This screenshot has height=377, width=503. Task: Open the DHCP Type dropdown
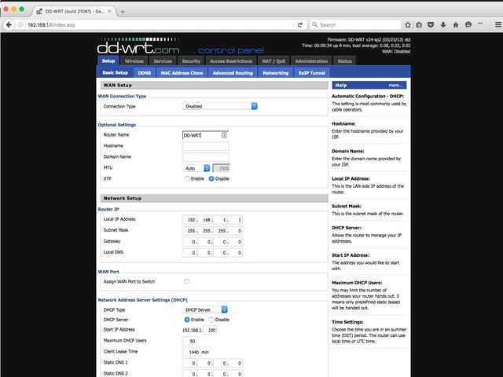[x=205, y=309]
